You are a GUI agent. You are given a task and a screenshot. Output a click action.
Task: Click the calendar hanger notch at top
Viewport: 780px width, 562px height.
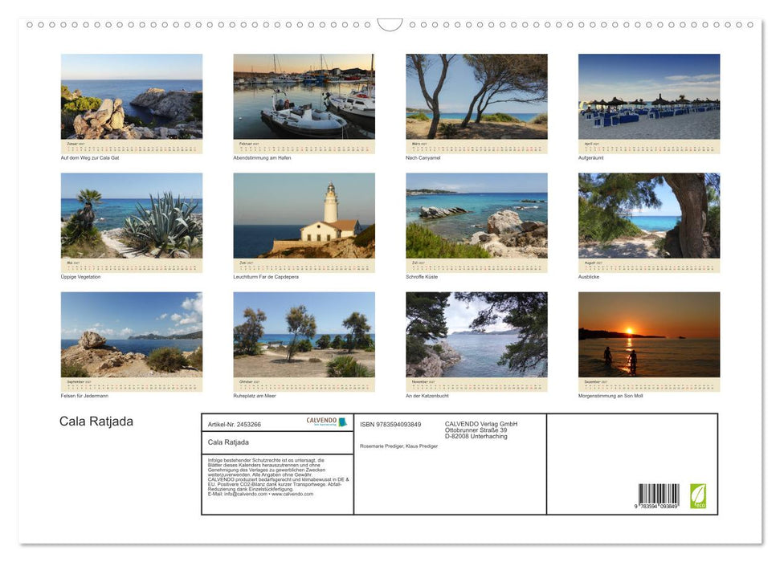click(x=390, y=24)
